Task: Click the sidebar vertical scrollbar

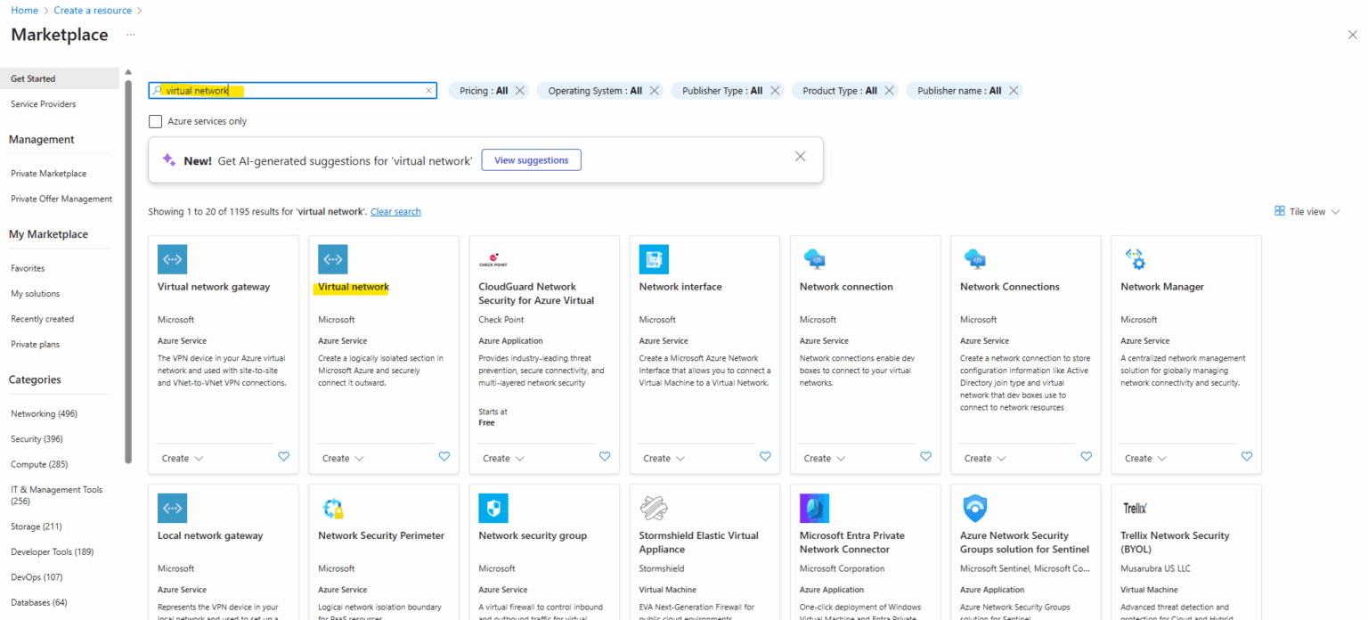Action: [128, 267]
